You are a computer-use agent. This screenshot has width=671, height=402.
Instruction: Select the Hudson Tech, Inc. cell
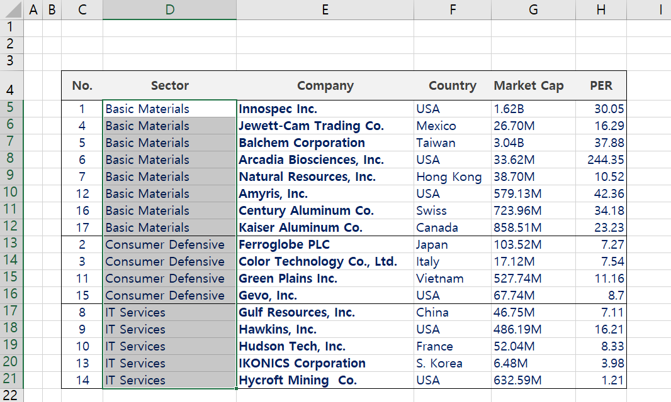[x=325, y=346]
